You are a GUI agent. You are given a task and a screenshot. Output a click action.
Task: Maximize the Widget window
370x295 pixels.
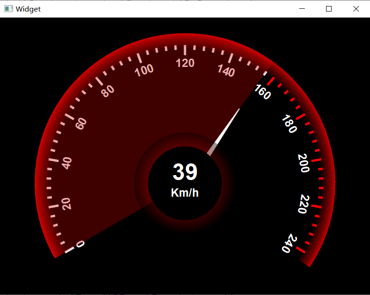pyautogui.click(x=329, y=9)
